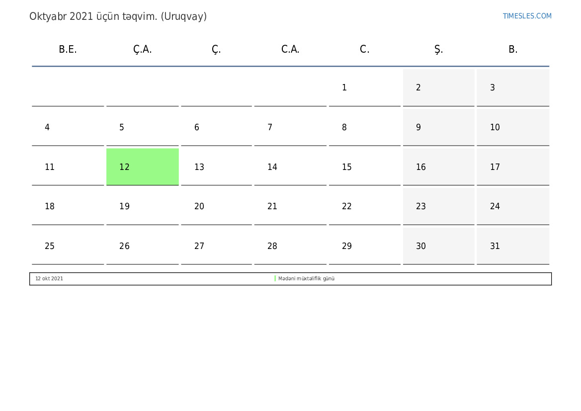Select day 1 in the calendar
This screenshot has height=411, width=581.
[x=365, y=87]
